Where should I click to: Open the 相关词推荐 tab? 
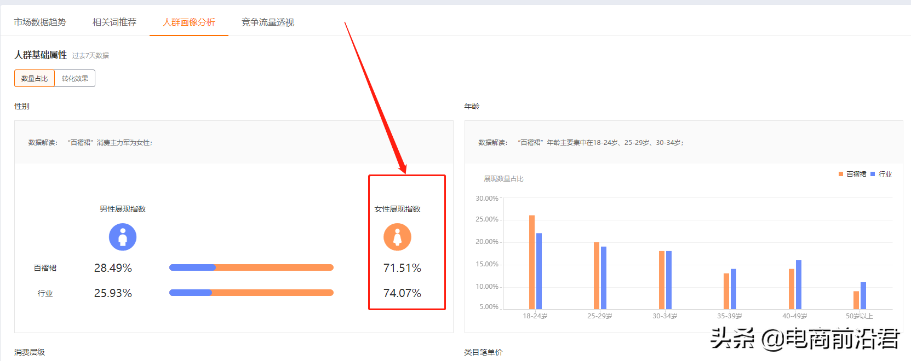coord(114,22)
